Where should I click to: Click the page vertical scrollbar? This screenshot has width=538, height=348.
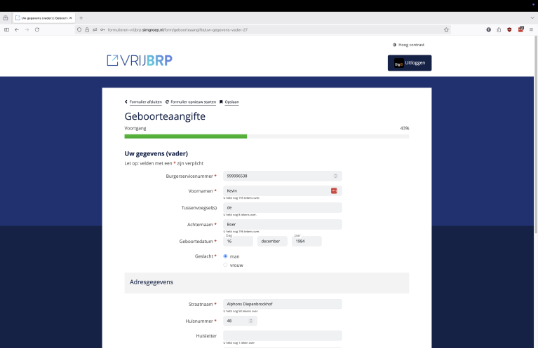coord(536,135)
